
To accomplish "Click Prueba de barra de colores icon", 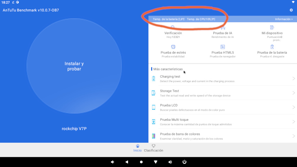I will (154, 136).
